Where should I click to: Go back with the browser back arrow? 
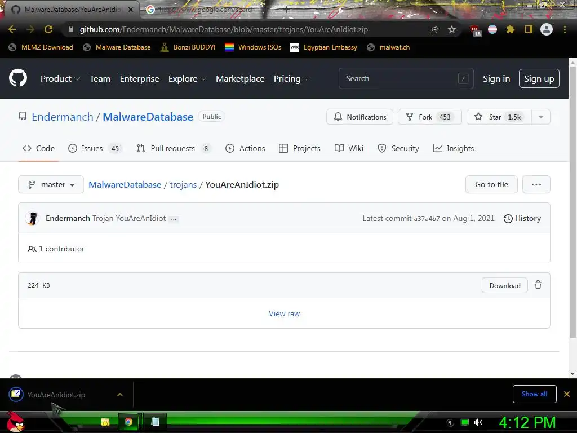coord(12,29)
